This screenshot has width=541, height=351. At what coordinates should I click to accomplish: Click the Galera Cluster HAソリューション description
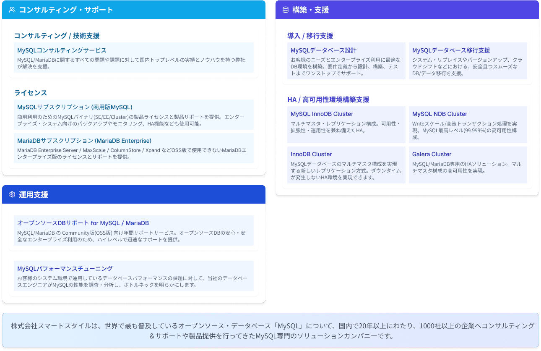pos(467,168)
